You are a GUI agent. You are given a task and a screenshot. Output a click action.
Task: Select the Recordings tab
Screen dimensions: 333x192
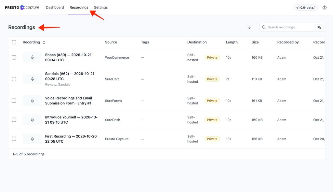79,7
